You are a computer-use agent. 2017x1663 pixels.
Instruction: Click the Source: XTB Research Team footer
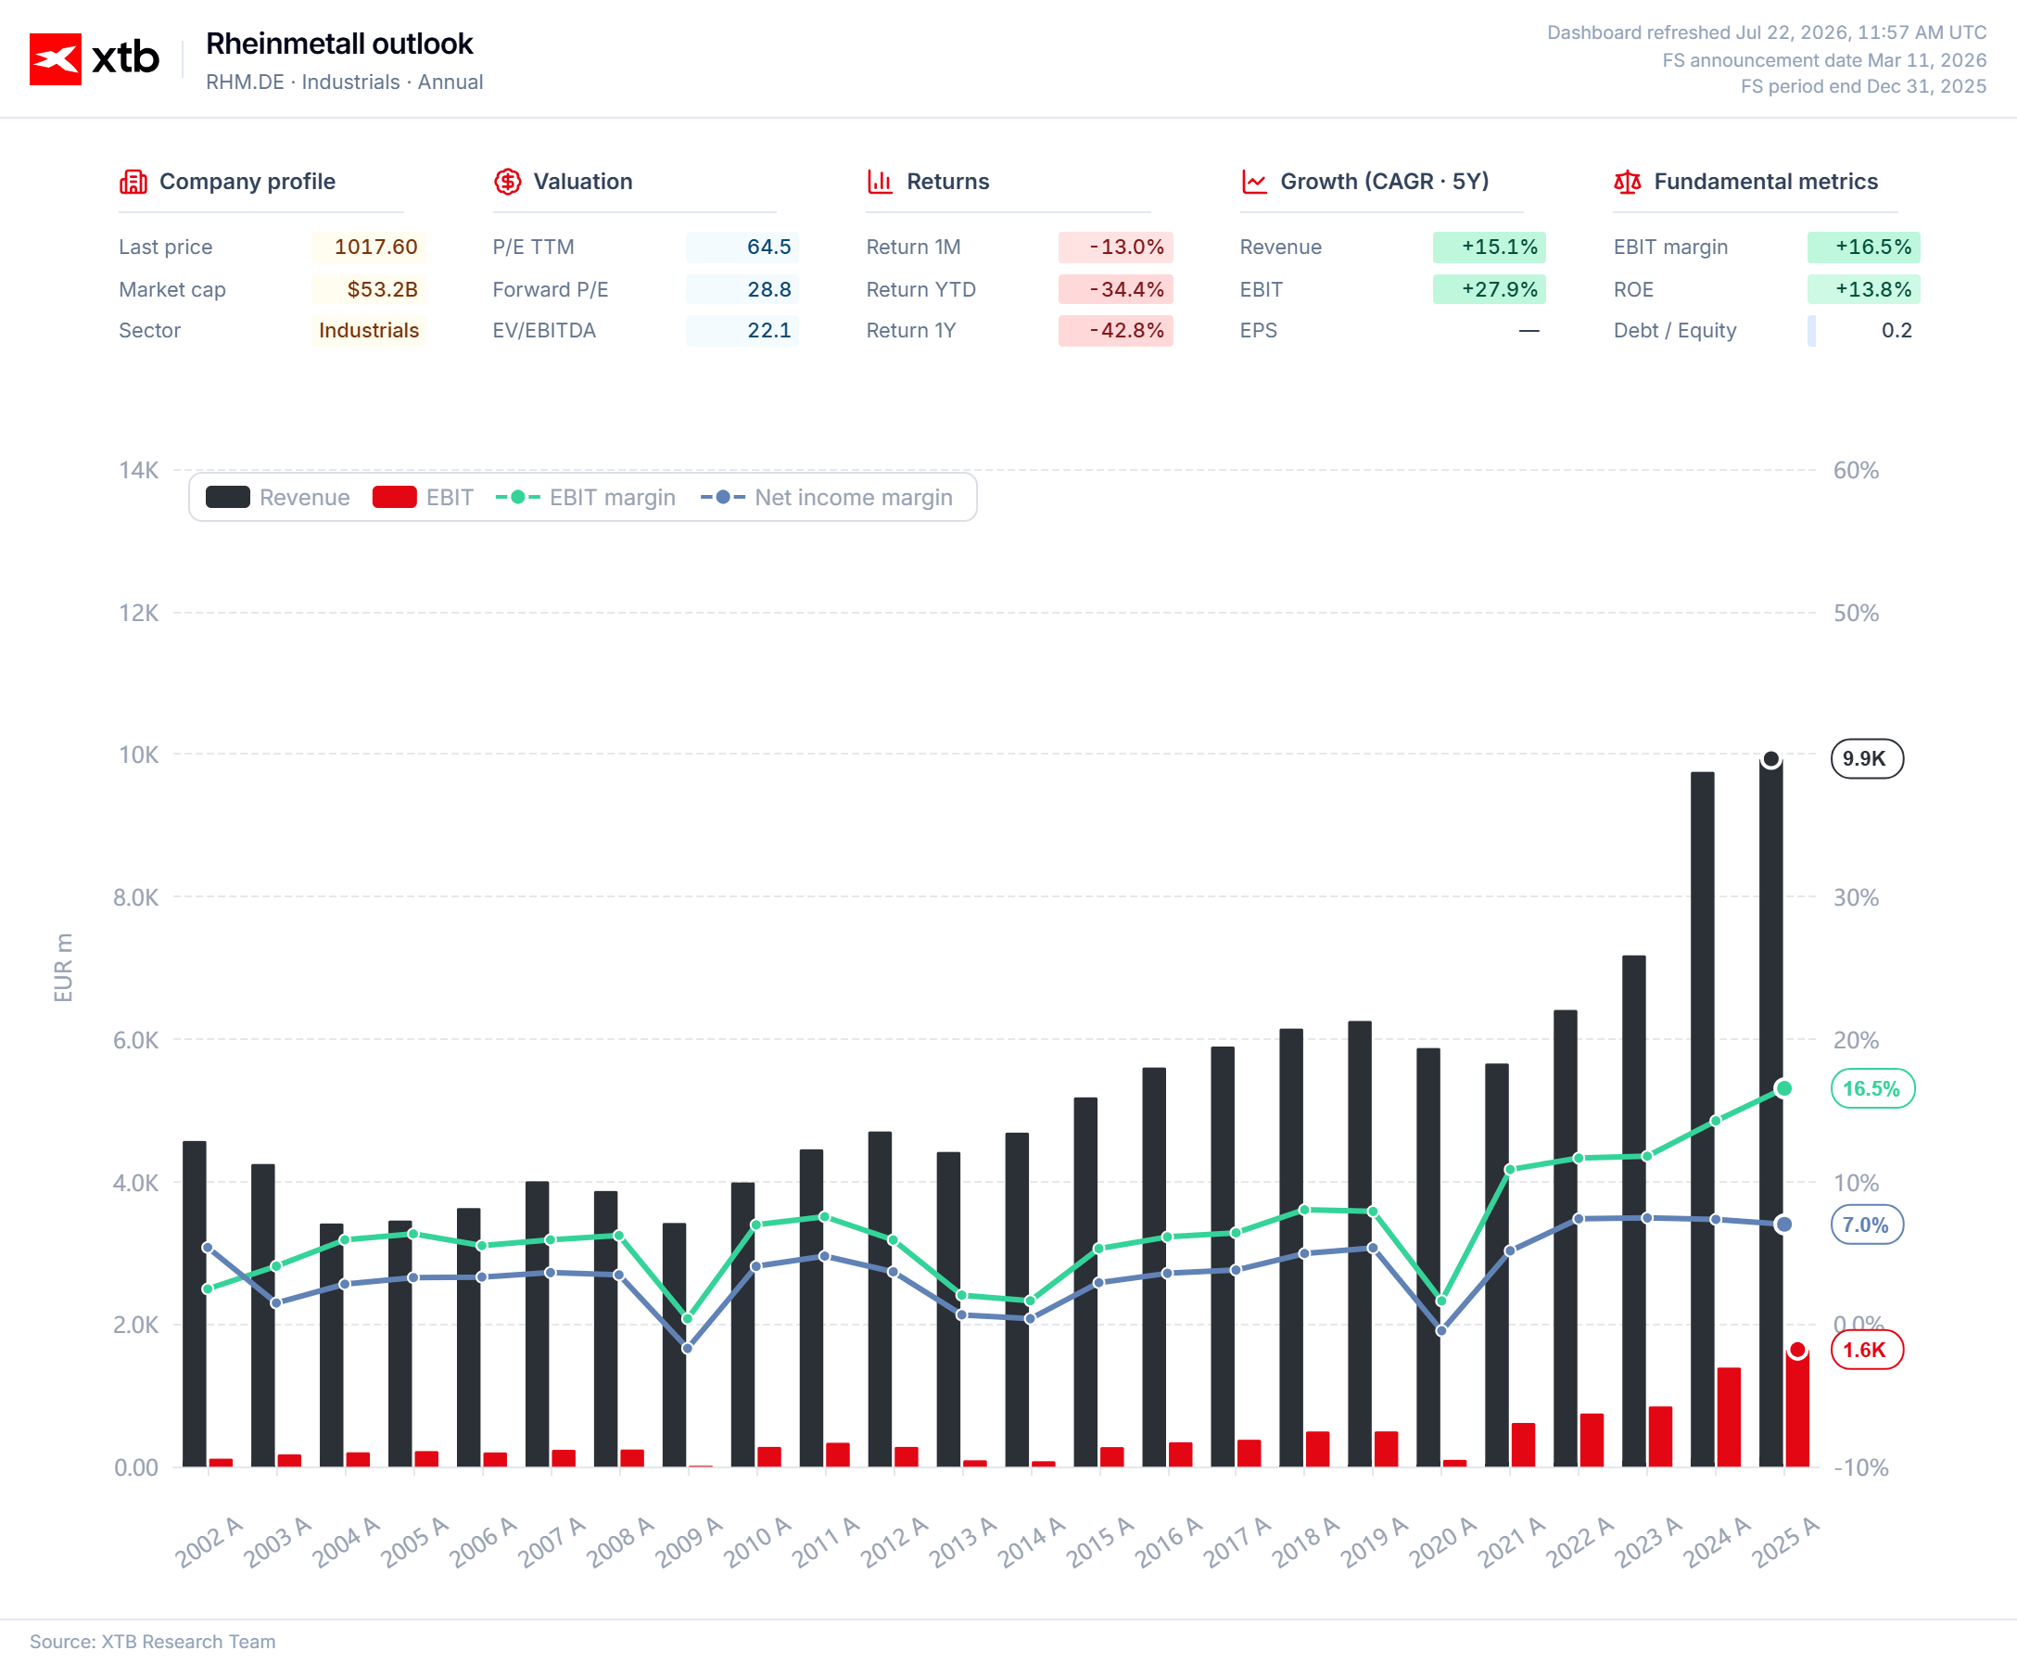point(152,1641)
